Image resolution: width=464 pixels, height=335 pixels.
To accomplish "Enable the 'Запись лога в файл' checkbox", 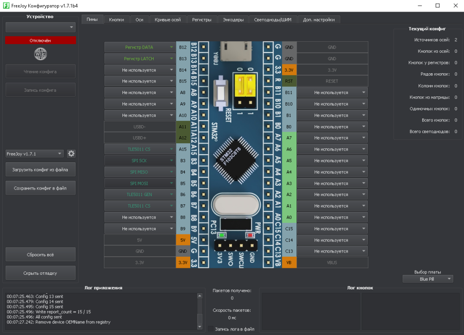I will tap(211, 329).
